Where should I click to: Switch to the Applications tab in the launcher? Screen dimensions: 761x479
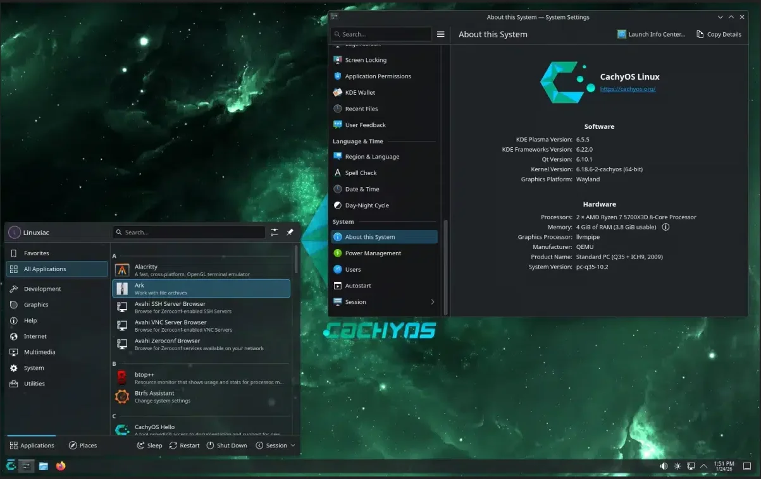pyautogui.click(x=32, y=446)
